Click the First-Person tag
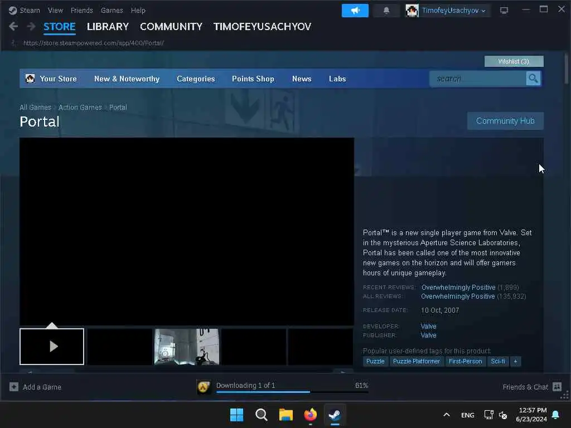 click(x=465, y=361)
